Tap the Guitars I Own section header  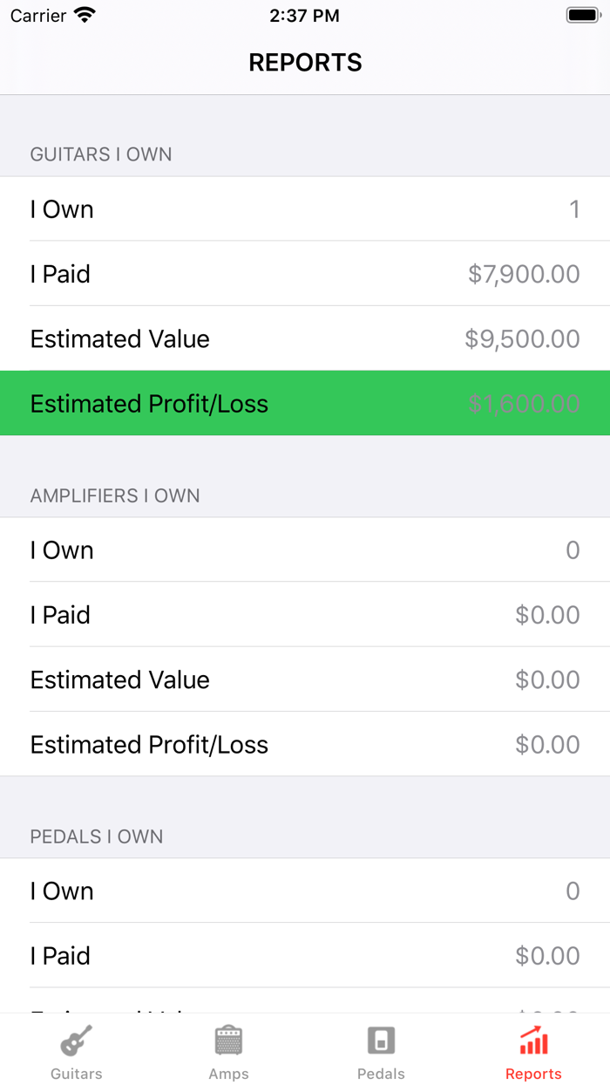(101, 154)
